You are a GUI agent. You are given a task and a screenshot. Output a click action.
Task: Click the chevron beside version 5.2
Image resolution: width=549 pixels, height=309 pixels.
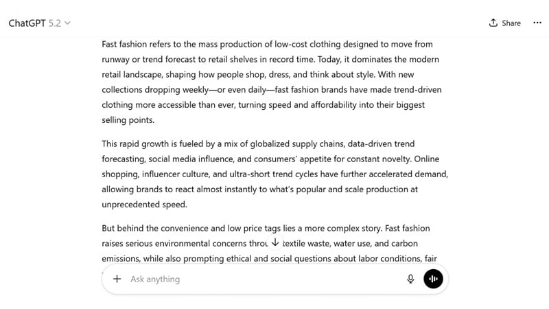(x=67, y=23)
